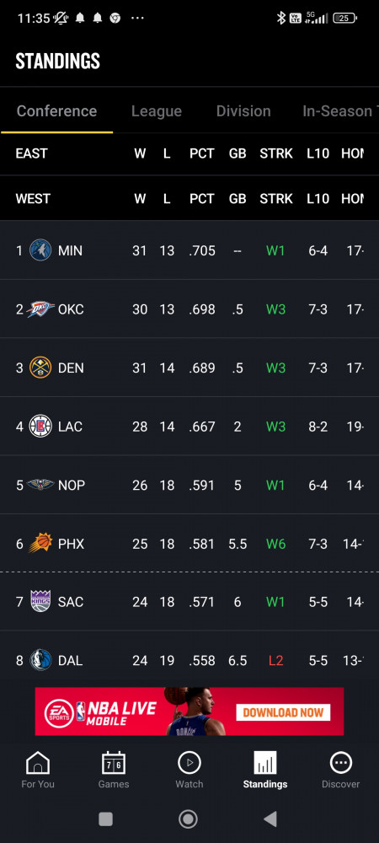Open the For You home icon
This screenshot has width=379, height=843.
pos(38,763)
